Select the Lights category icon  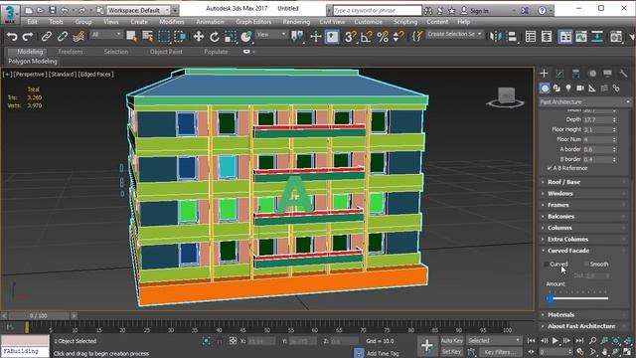point(568,89)
